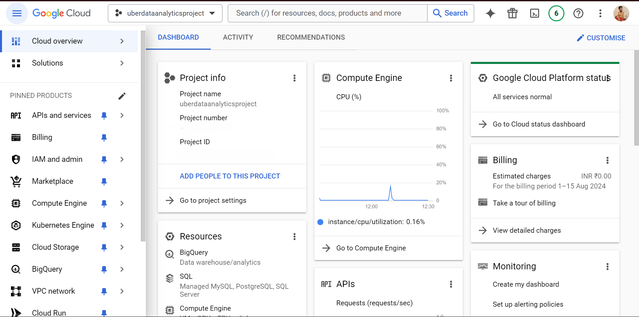Open the uberdataanalyticsproject project selector dropdown
The image size is (639, 317).
pos(165,13)
